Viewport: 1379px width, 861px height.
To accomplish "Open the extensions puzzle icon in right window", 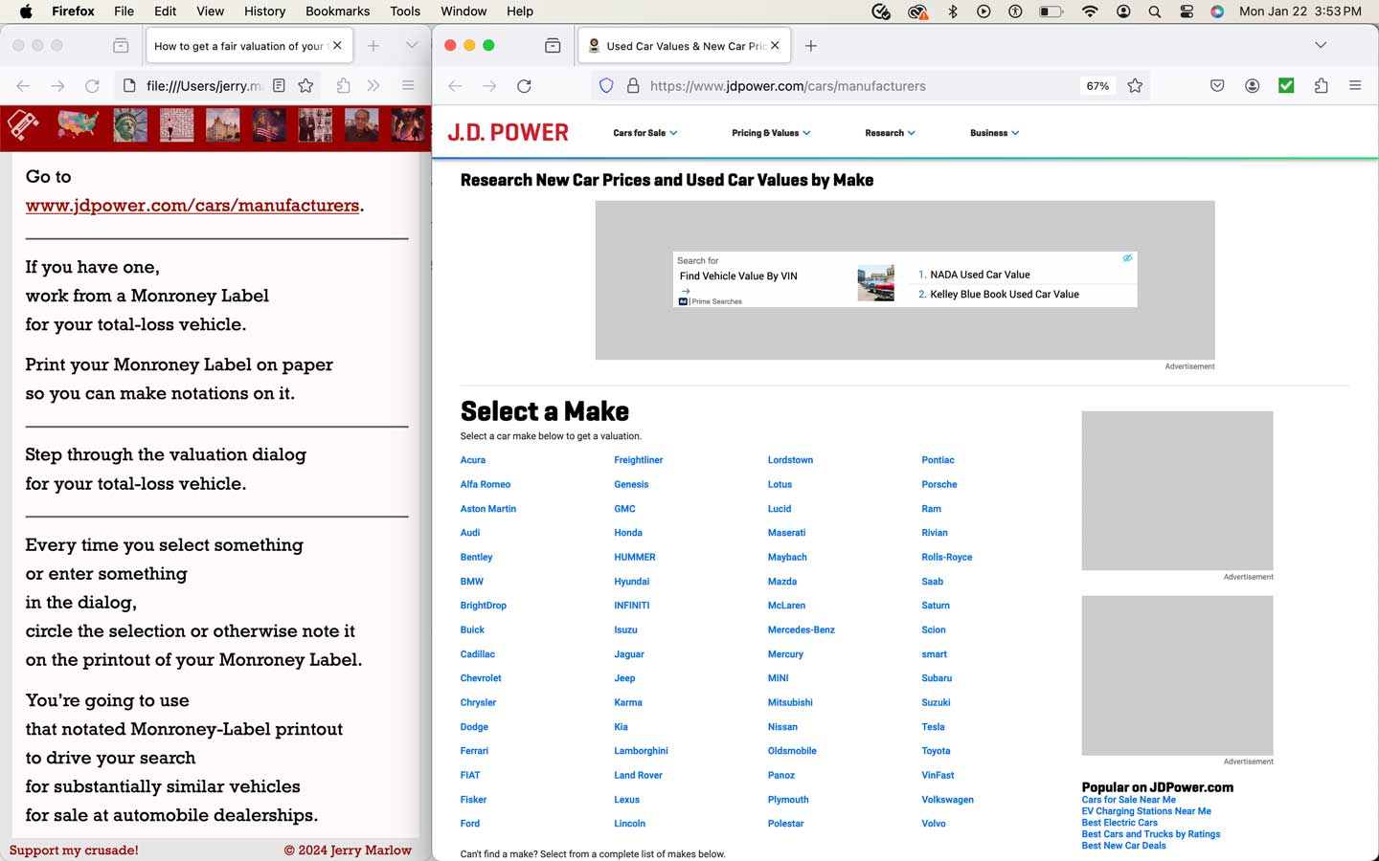I will pos(1321,86).
